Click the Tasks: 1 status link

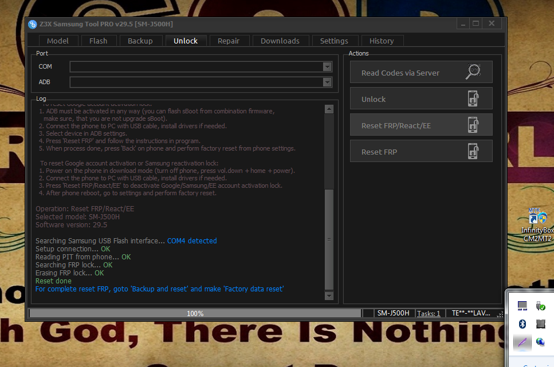coord(429,314)
